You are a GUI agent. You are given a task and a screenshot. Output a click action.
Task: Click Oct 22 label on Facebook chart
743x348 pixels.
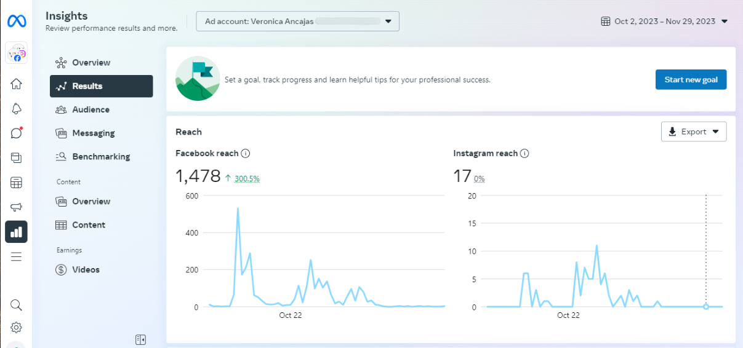[x=290, y=315]
